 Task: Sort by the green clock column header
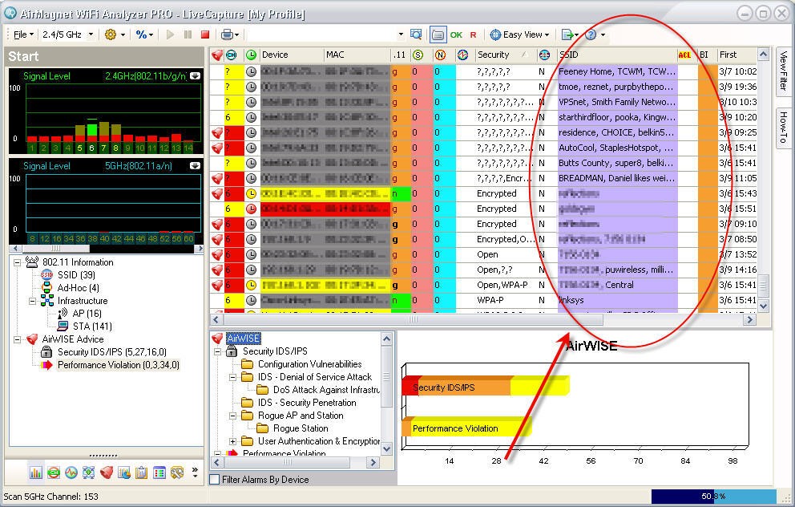(x=251, y=55)
